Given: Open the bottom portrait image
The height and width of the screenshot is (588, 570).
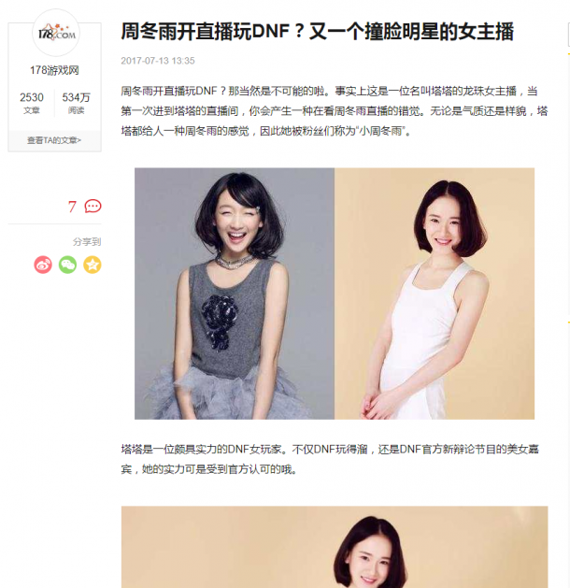Looking at the screenshot, I should [335, 547].
